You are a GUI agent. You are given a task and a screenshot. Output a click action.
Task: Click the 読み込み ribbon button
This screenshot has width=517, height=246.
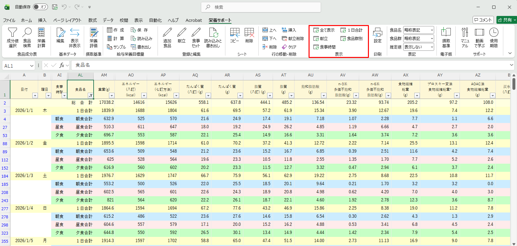[142, 38]
